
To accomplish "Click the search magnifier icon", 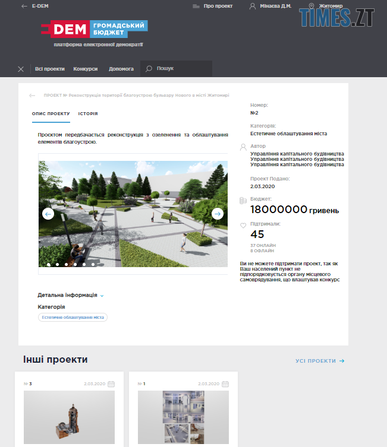I will 149,69.
